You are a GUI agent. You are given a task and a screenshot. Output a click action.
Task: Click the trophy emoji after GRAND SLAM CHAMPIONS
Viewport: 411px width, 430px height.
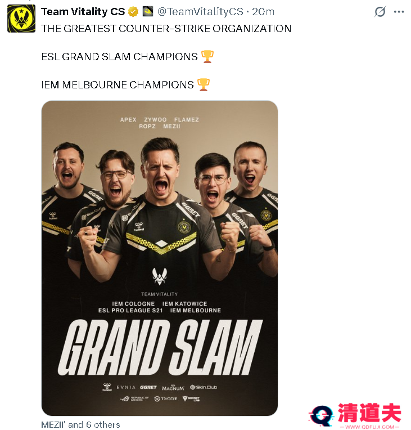tap(207, 56)
